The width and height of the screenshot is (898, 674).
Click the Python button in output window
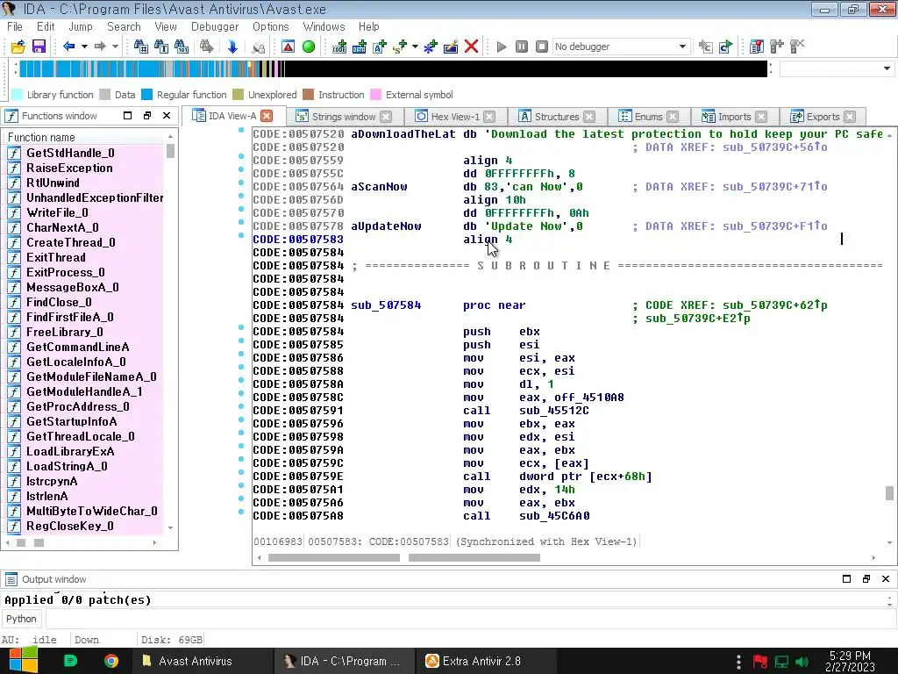[x=22, y=619]
